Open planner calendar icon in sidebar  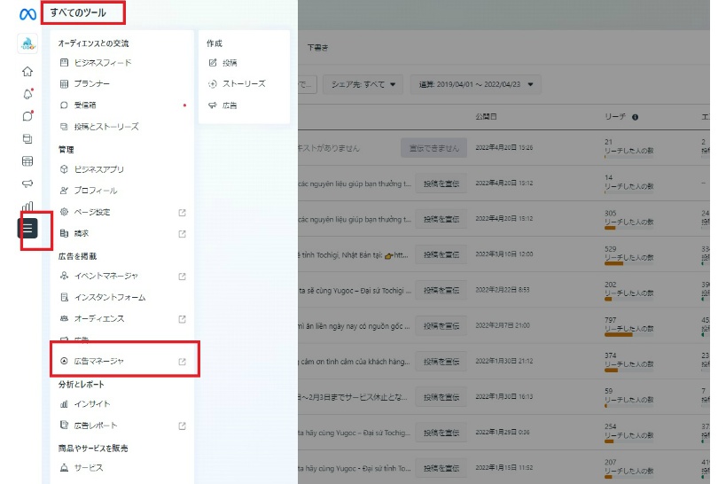point(27,160)
